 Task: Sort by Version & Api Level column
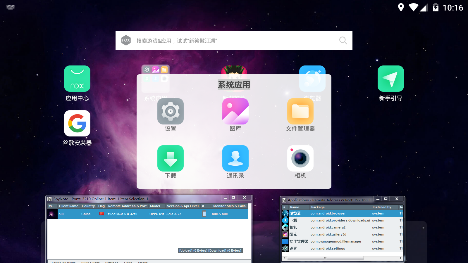point(183,206)
